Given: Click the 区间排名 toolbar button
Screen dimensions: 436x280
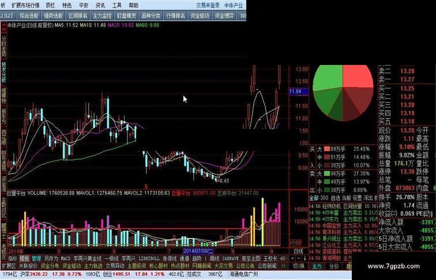Looking at the screenshot, I should click(78, 16).
